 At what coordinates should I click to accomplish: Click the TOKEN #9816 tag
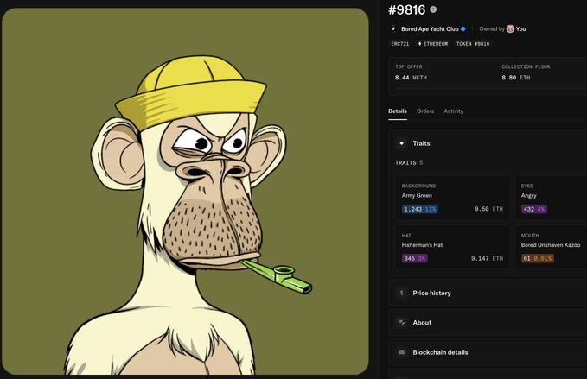(473, 44)
